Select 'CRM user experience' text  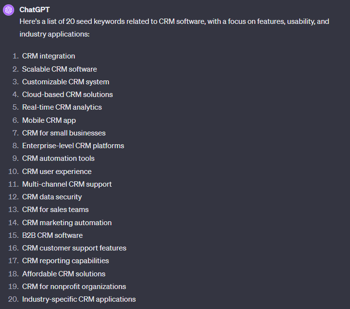click(x=57, y=172)
